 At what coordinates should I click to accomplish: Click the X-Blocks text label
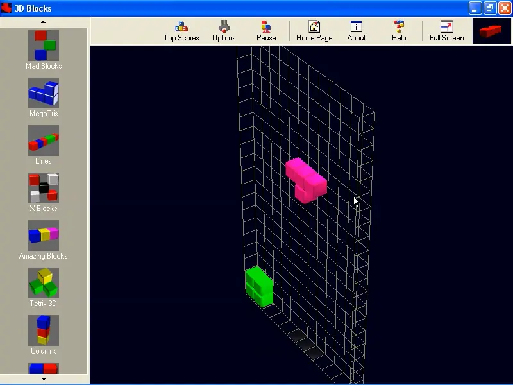point(44,208)
